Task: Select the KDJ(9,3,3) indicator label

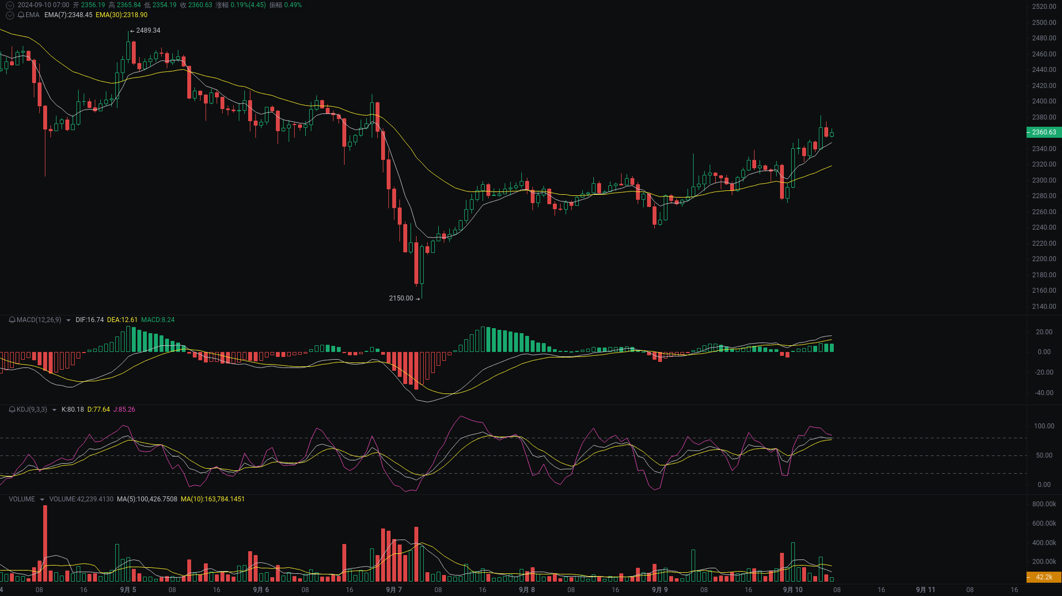Action: click(31, 410)
